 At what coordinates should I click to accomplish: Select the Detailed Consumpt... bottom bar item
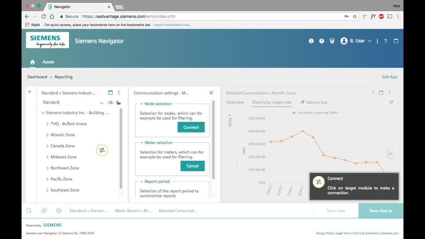[x=178, y=211]
